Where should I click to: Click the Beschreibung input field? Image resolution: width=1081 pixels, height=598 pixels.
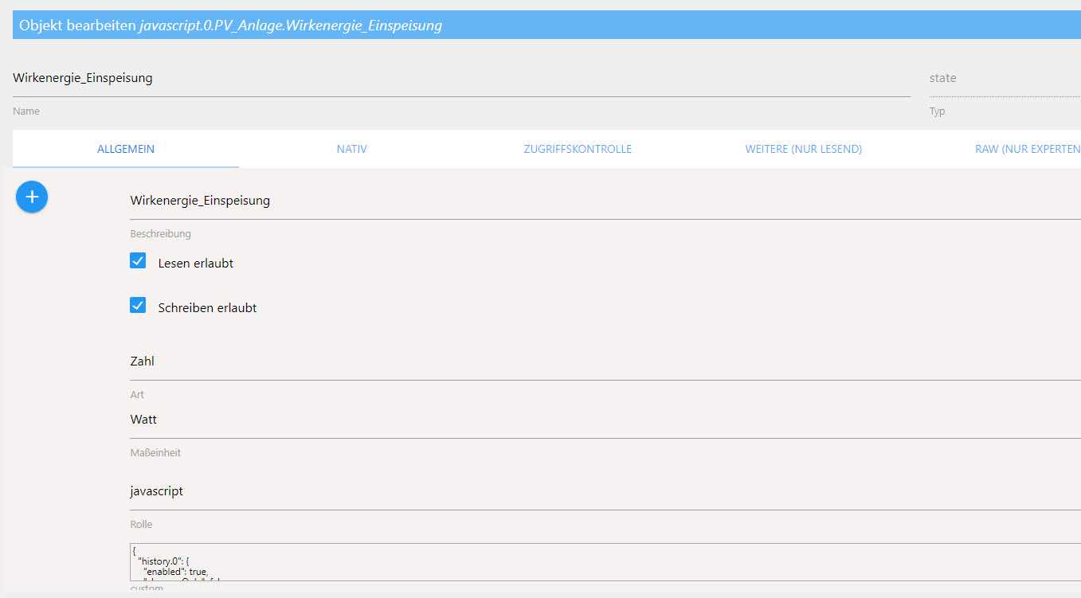click(605, 201)
